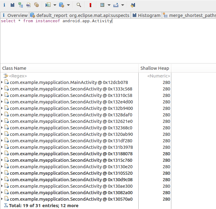This screenshot has width=216, height=209.
Task: Click shallow heap 280 for MainActivity row
Action: click(166, 82)
